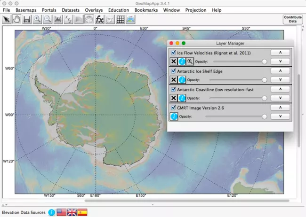
Task: Click the Contribute Data button
Action: [292, 19]
